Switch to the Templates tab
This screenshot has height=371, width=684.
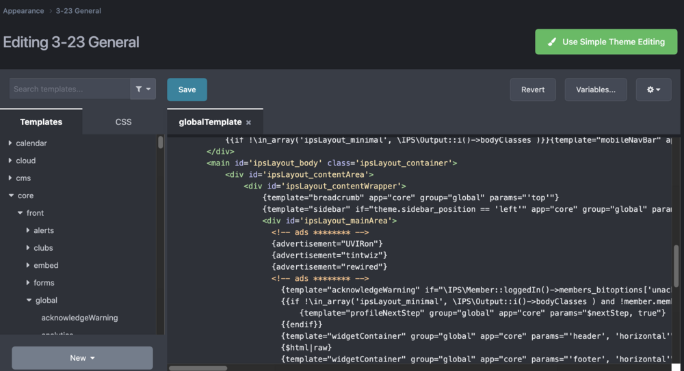point(41,122)
